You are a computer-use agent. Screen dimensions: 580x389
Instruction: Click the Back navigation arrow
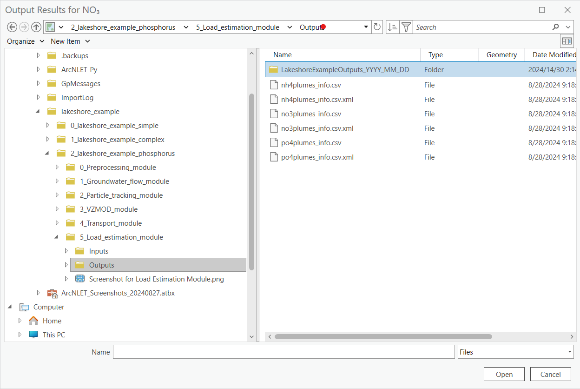click(13, 27)
